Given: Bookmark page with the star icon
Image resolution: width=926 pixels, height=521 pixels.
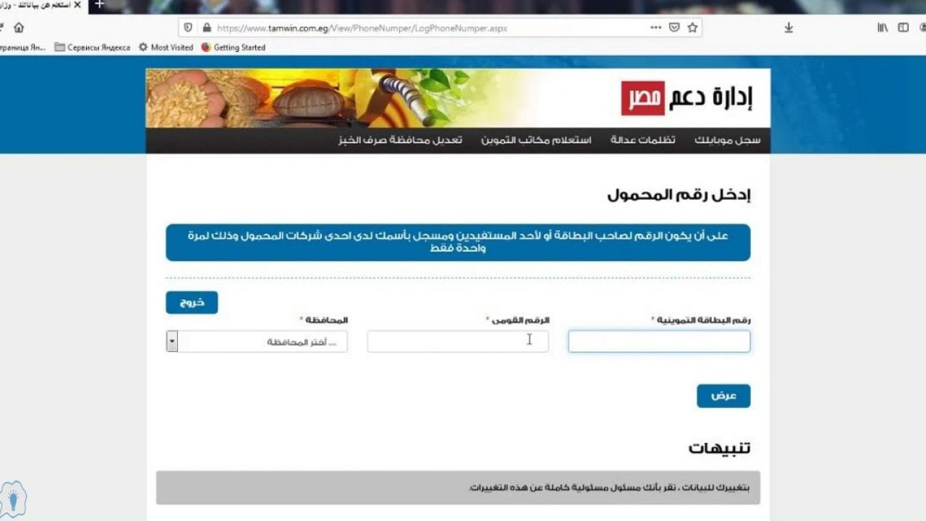Looking at the screenshot, I should click(692, 27).
